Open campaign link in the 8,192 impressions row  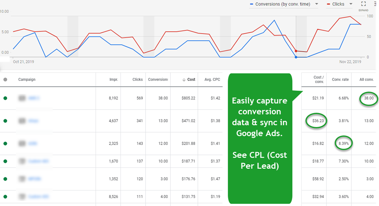(x=34, y=98)
